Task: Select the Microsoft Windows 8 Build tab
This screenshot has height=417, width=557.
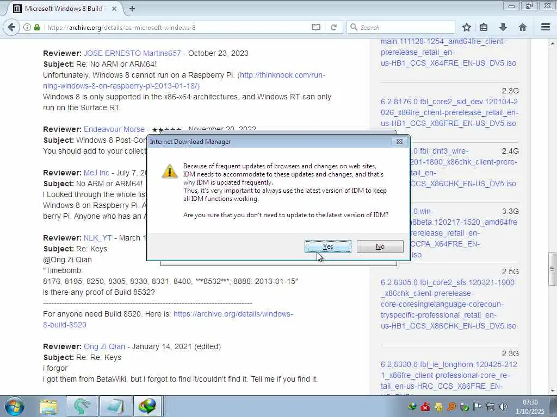Action: [64, 9]
